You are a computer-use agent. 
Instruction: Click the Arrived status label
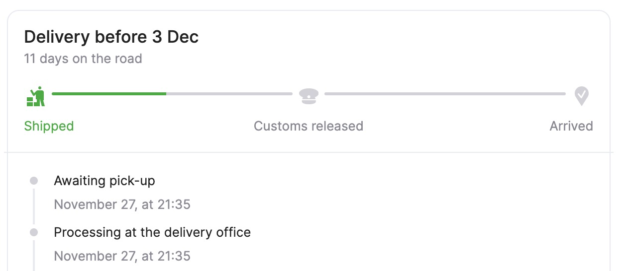(x=571, y=126)
